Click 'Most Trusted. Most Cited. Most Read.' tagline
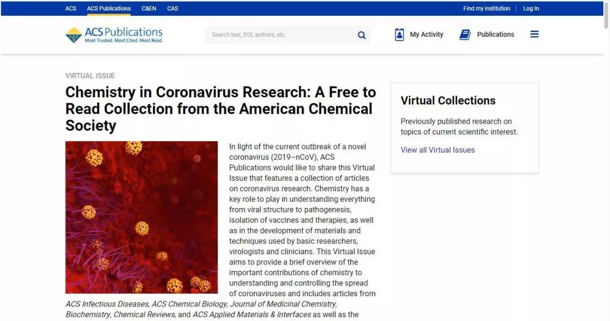This screenshot has height=321, width=610. point(124,41)
